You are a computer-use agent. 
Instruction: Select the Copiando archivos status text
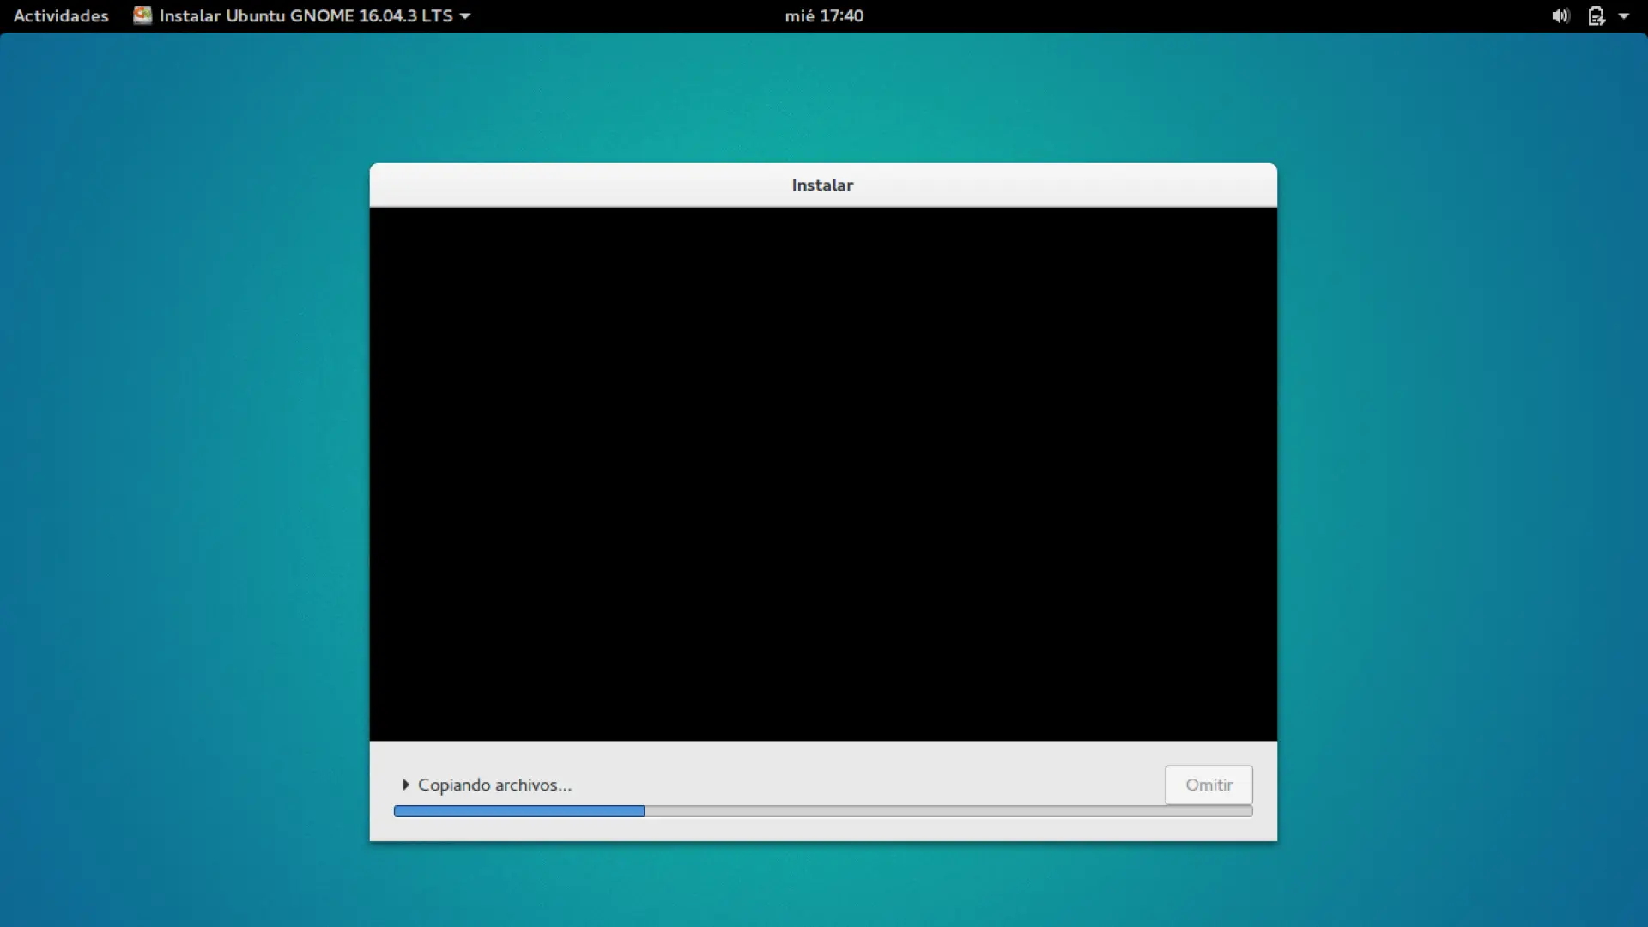(x=494, y=785)
